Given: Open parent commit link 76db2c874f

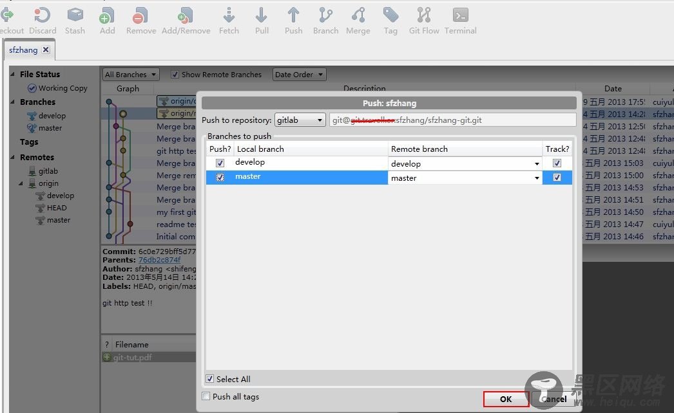Looking at the screenshot, I should coord(159,260).
